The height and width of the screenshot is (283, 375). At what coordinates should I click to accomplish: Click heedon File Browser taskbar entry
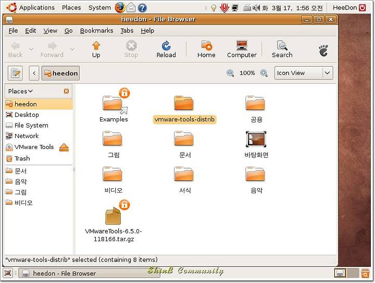89,273
